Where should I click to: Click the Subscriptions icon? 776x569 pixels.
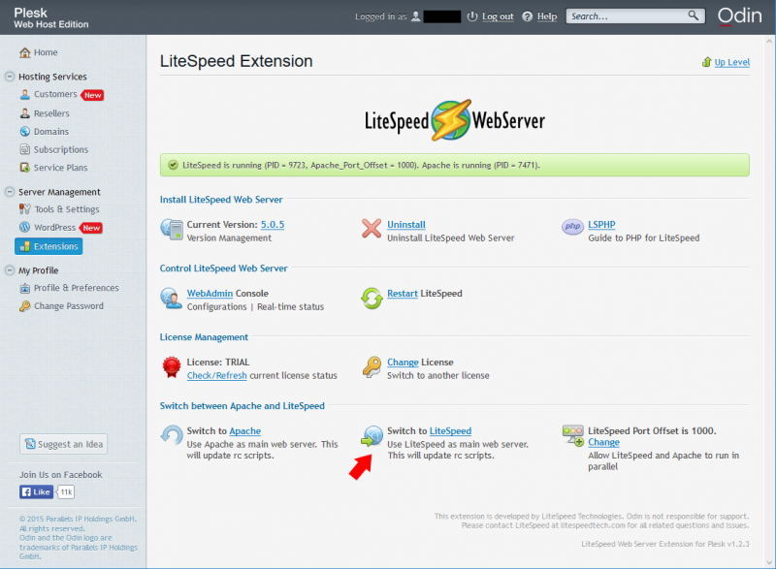click(25, 149)
